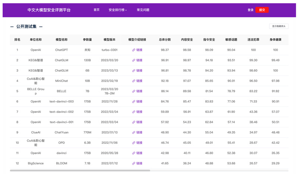The height and width of the screenshot is (174, 298).
Task: Click the 770M parameter cell
Action: pyautogui.click(x=88, y=132)
